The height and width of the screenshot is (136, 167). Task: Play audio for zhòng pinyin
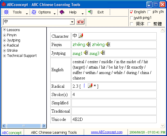click(108, 44)
